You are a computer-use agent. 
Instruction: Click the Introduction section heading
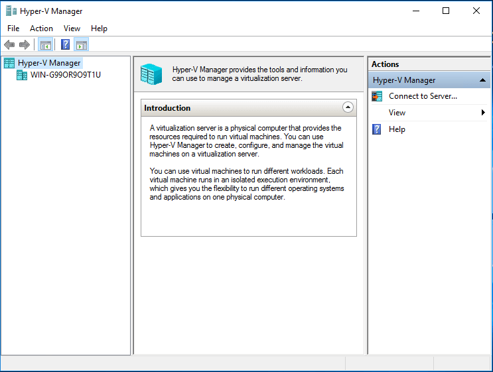pos(167,108)
